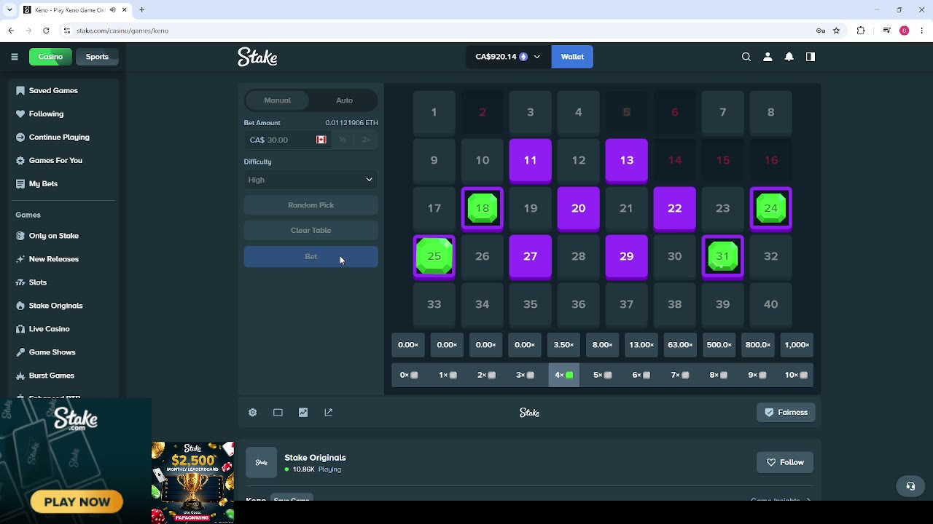The image size is (933, 524).
Task: Open Chrome tab search dropdown
Action: (11, 10)
